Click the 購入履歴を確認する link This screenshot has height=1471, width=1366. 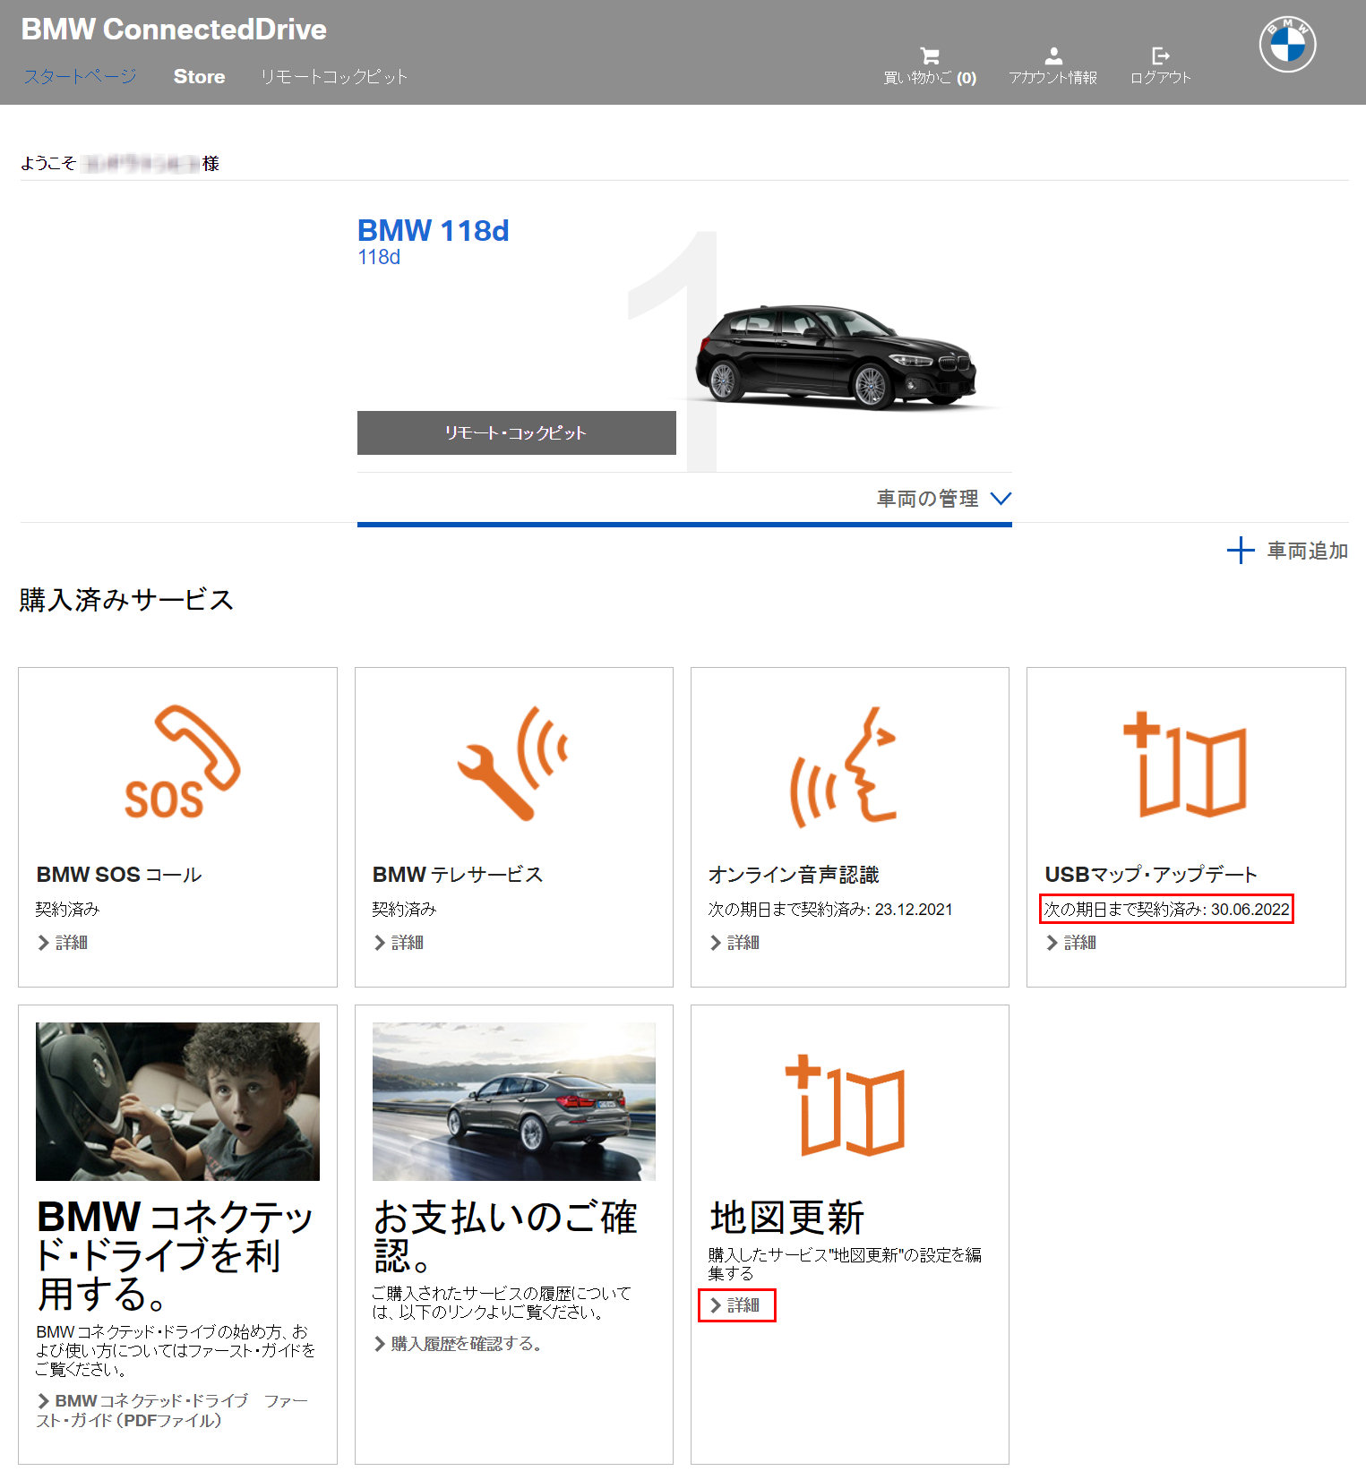458,1344
